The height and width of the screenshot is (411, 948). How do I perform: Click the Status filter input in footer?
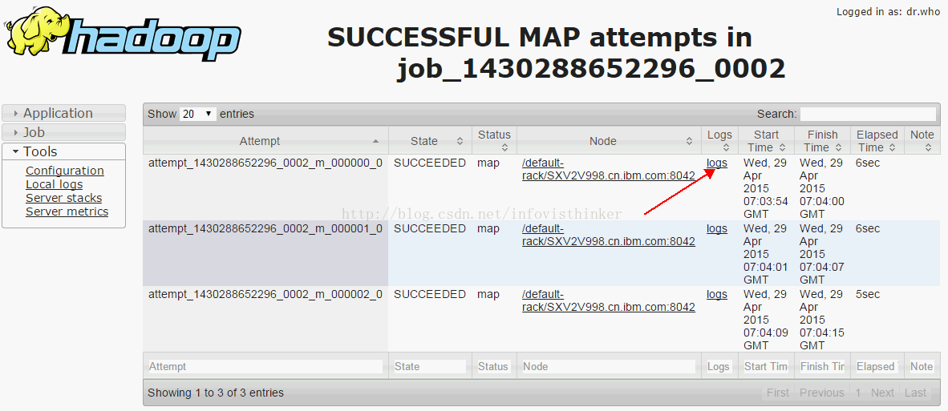point(494,366)
